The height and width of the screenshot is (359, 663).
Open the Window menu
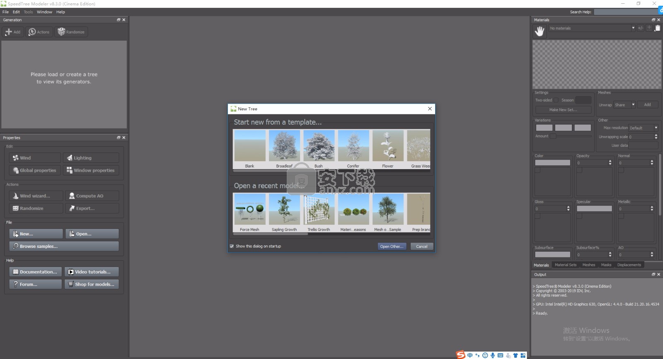(44, 12)
